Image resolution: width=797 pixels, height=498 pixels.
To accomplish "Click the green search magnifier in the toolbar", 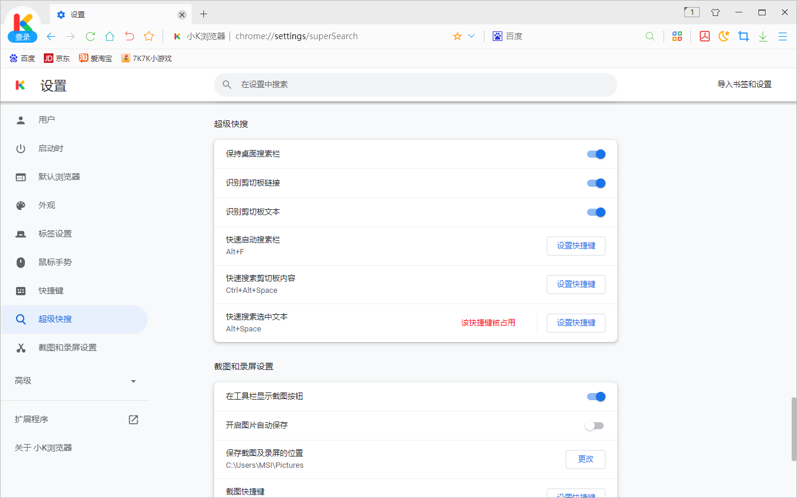I will (x=650, y=36).
